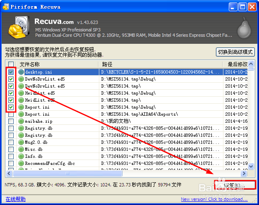Viewport: 259px width, 205px height.
Task: Check the Info.db checkbox
Action: pyautogui.click(x=11, y=156)
